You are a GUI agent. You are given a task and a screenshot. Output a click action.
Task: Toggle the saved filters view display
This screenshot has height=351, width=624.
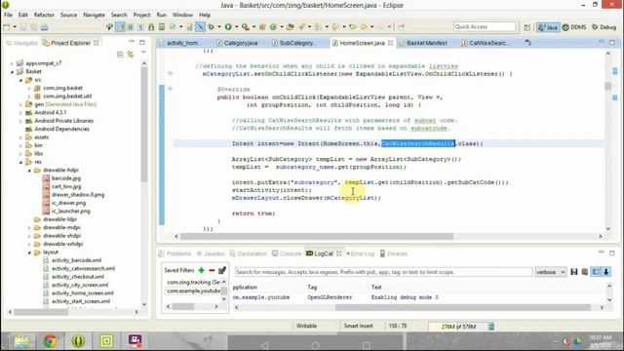pyautogui.click(x=596, y=272)
